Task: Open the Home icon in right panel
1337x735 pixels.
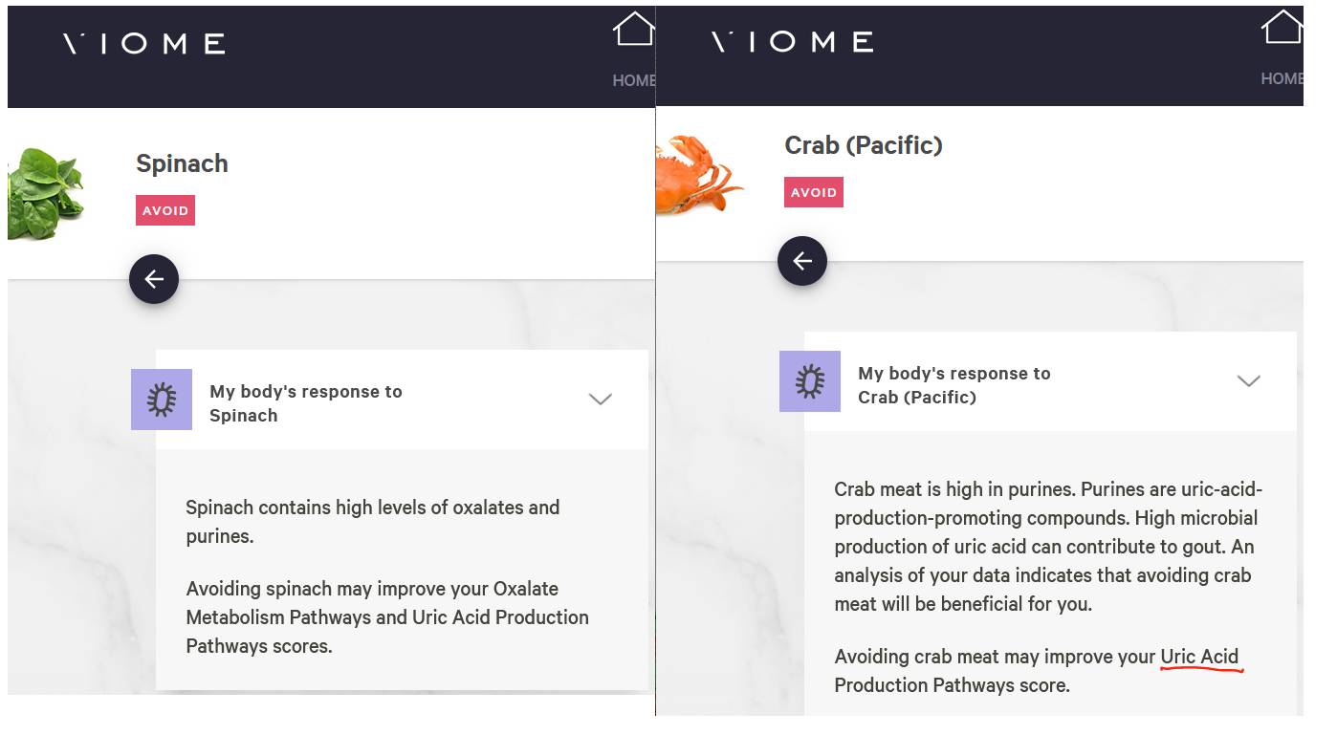Action: click(x=1282, y=27)
